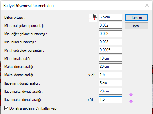153x114 pixels.
Task: Click the Maks. donatı aralığı x*d field
Action: click(x=110, y=75)
